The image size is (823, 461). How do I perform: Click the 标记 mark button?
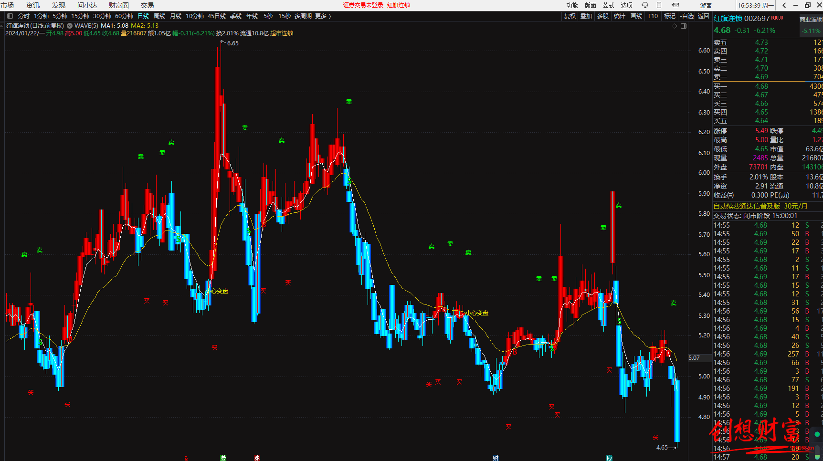point(670,16)
